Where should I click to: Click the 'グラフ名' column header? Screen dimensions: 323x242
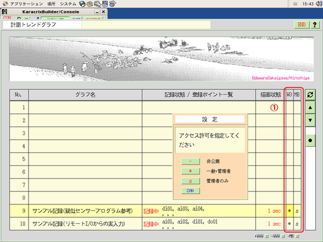coord(85,95)
